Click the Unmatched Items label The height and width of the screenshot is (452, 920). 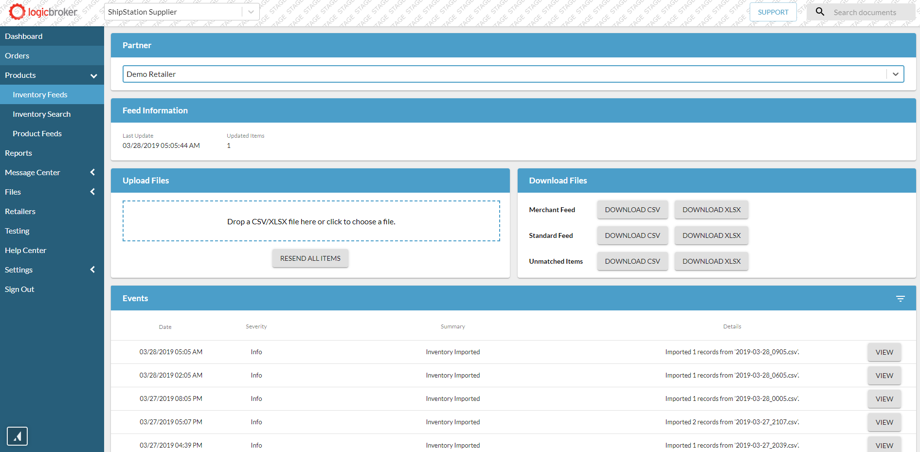coord(556,261)
